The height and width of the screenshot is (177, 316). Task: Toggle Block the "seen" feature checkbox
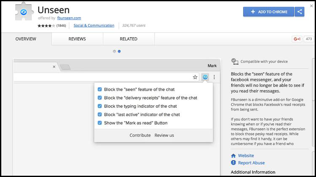click(100, 89)
